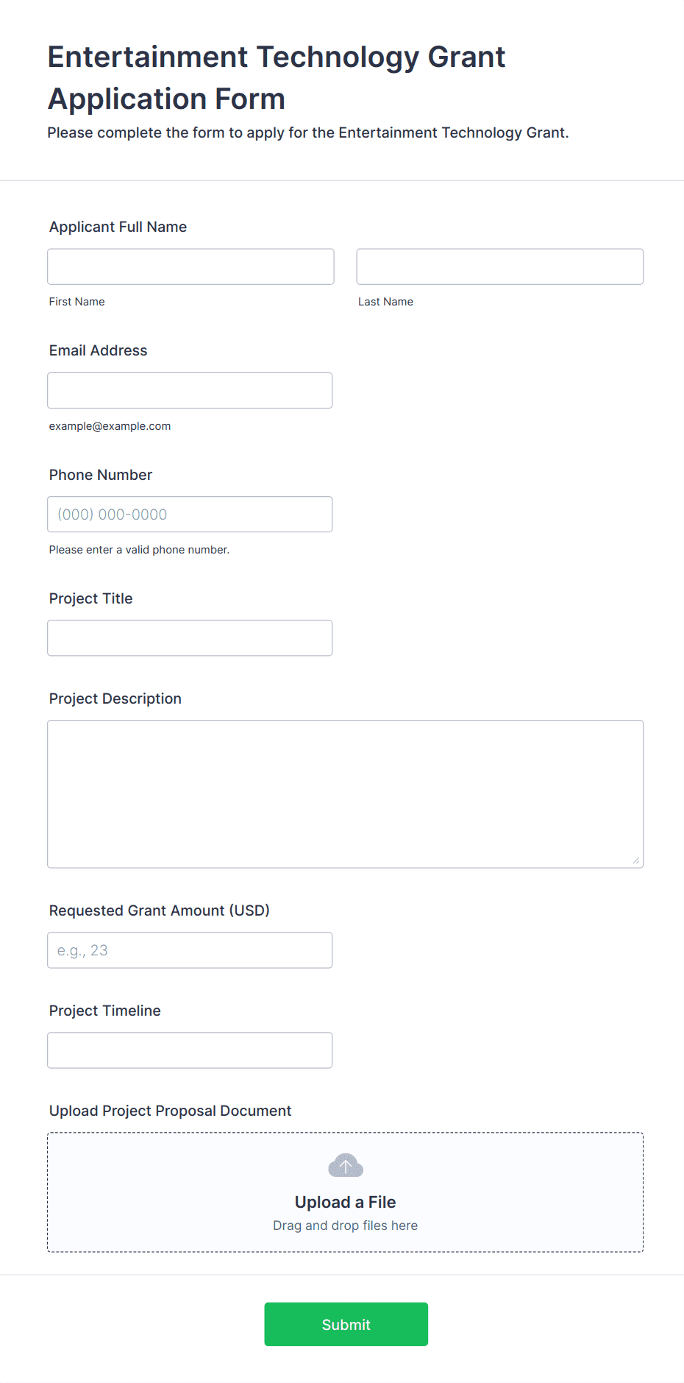
Task: Select the Phone Number input field
Action: click(190, 514)
